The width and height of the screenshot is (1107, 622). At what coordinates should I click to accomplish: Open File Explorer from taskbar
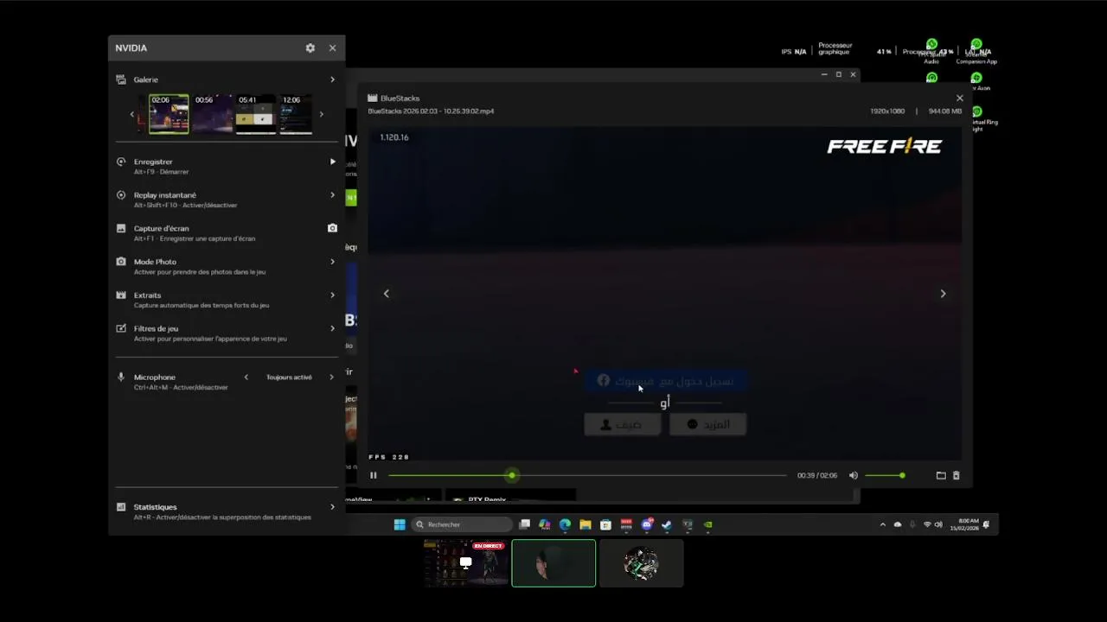[585, 524]
